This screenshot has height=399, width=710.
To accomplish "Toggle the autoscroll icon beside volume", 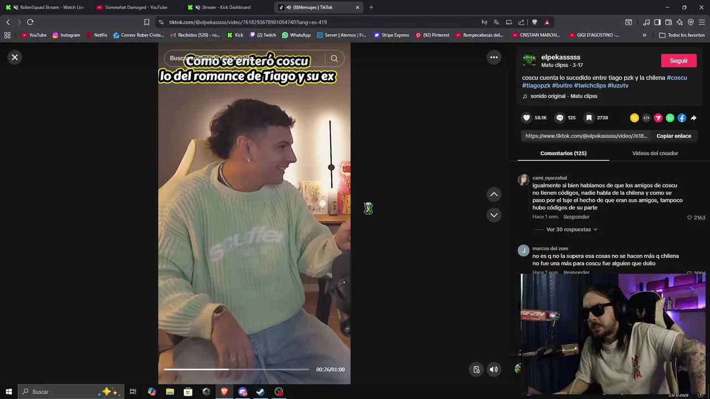I will point(476,370).
